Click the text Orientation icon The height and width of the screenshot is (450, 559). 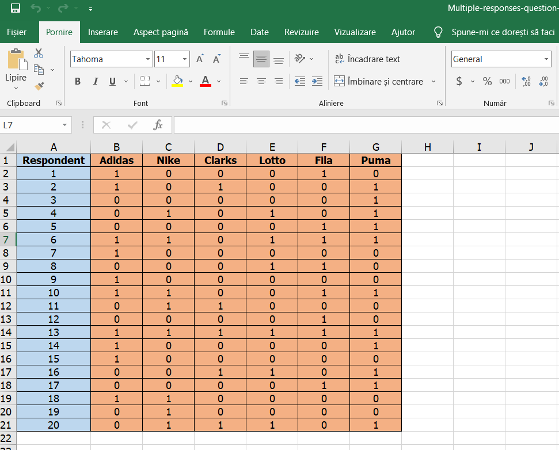(300, 59)
